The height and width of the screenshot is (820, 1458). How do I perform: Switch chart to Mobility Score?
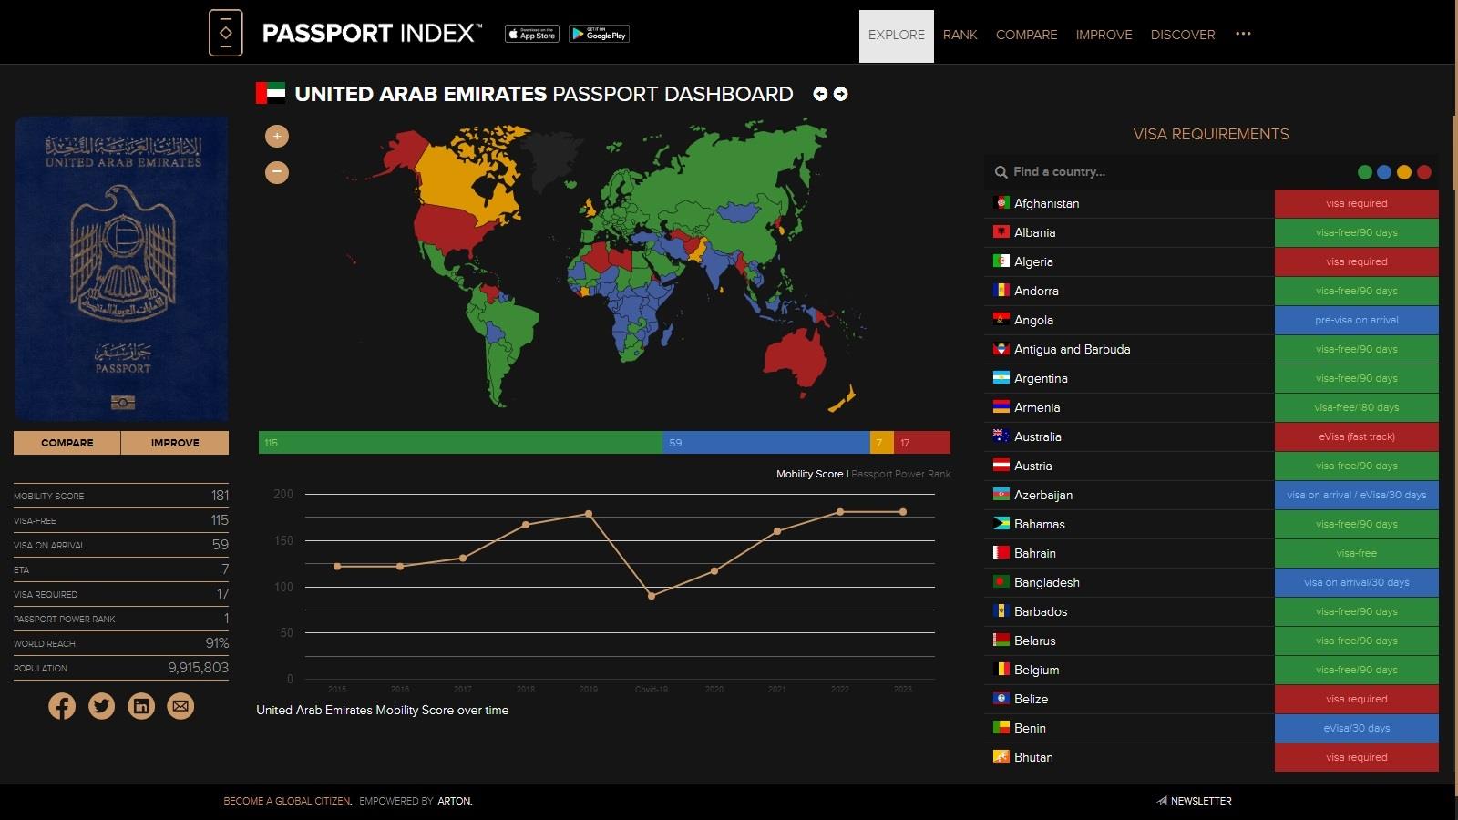(809, 474)
